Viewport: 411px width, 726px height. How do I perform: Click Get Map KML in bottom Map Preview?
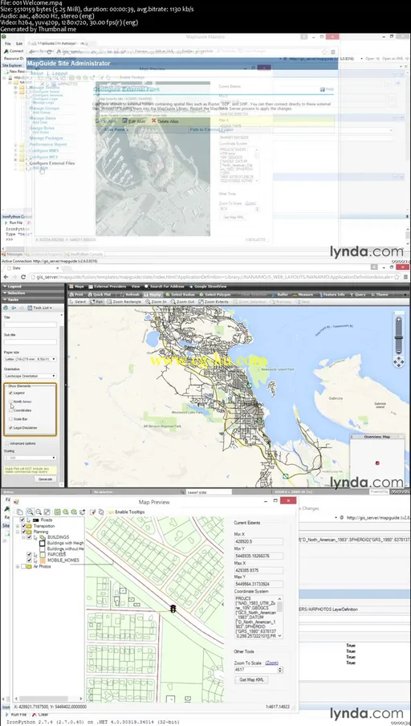pyautogui.click(x=251, y=679)
